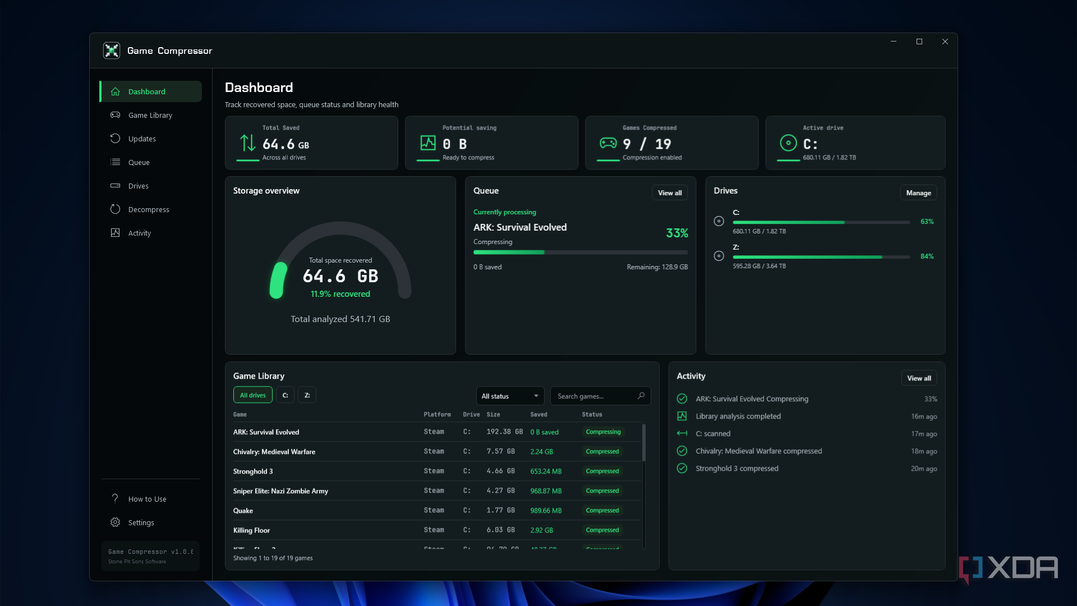Click the Potential saving chart icon

(428, 143)
